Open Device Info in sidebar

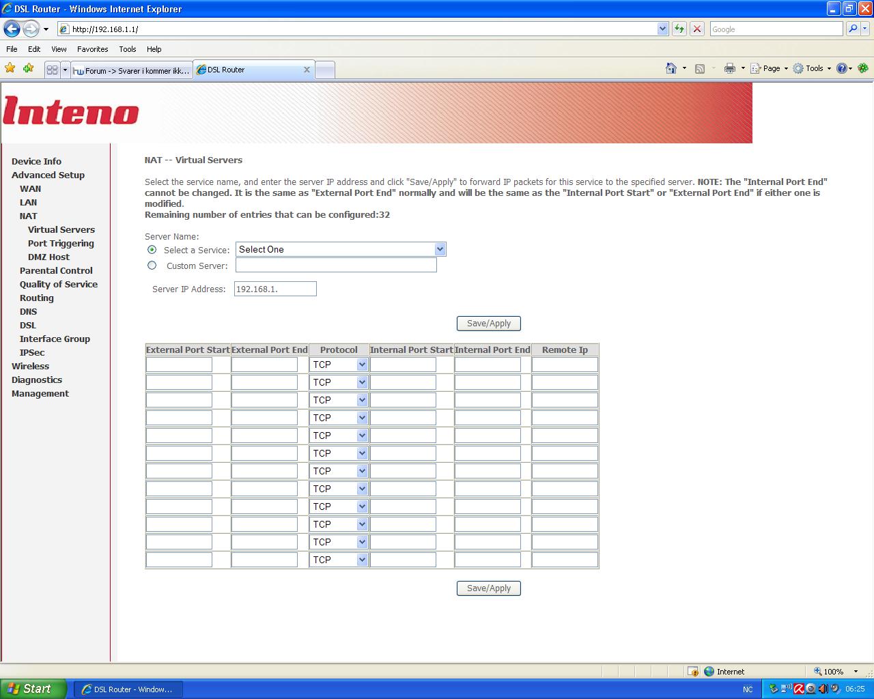[36, 161]
